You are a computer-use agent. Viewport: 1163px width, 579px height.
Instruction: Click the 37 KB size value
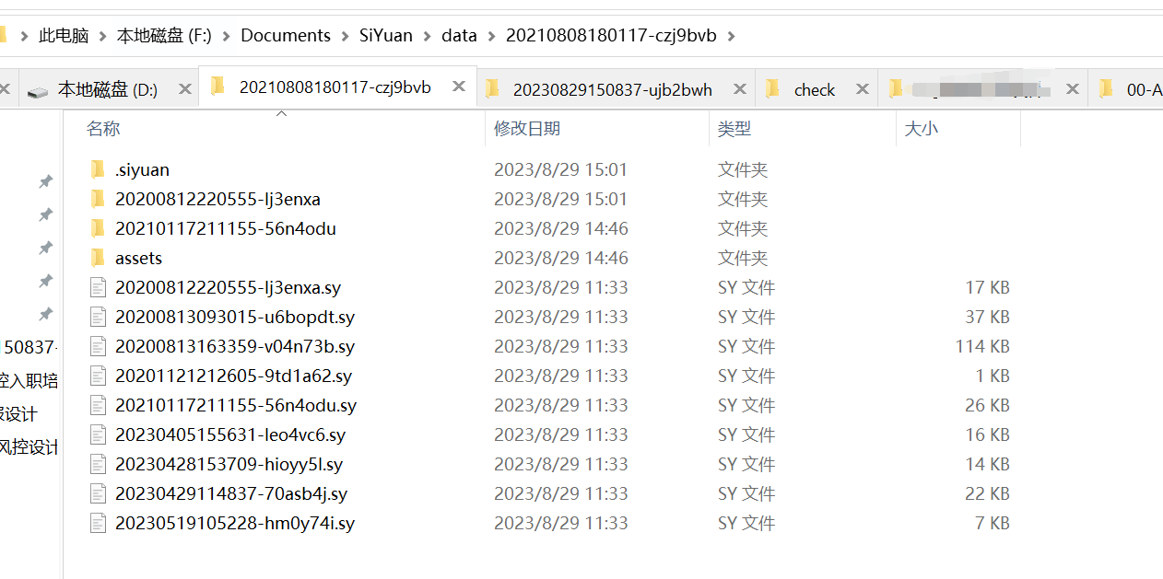(987, 317)
